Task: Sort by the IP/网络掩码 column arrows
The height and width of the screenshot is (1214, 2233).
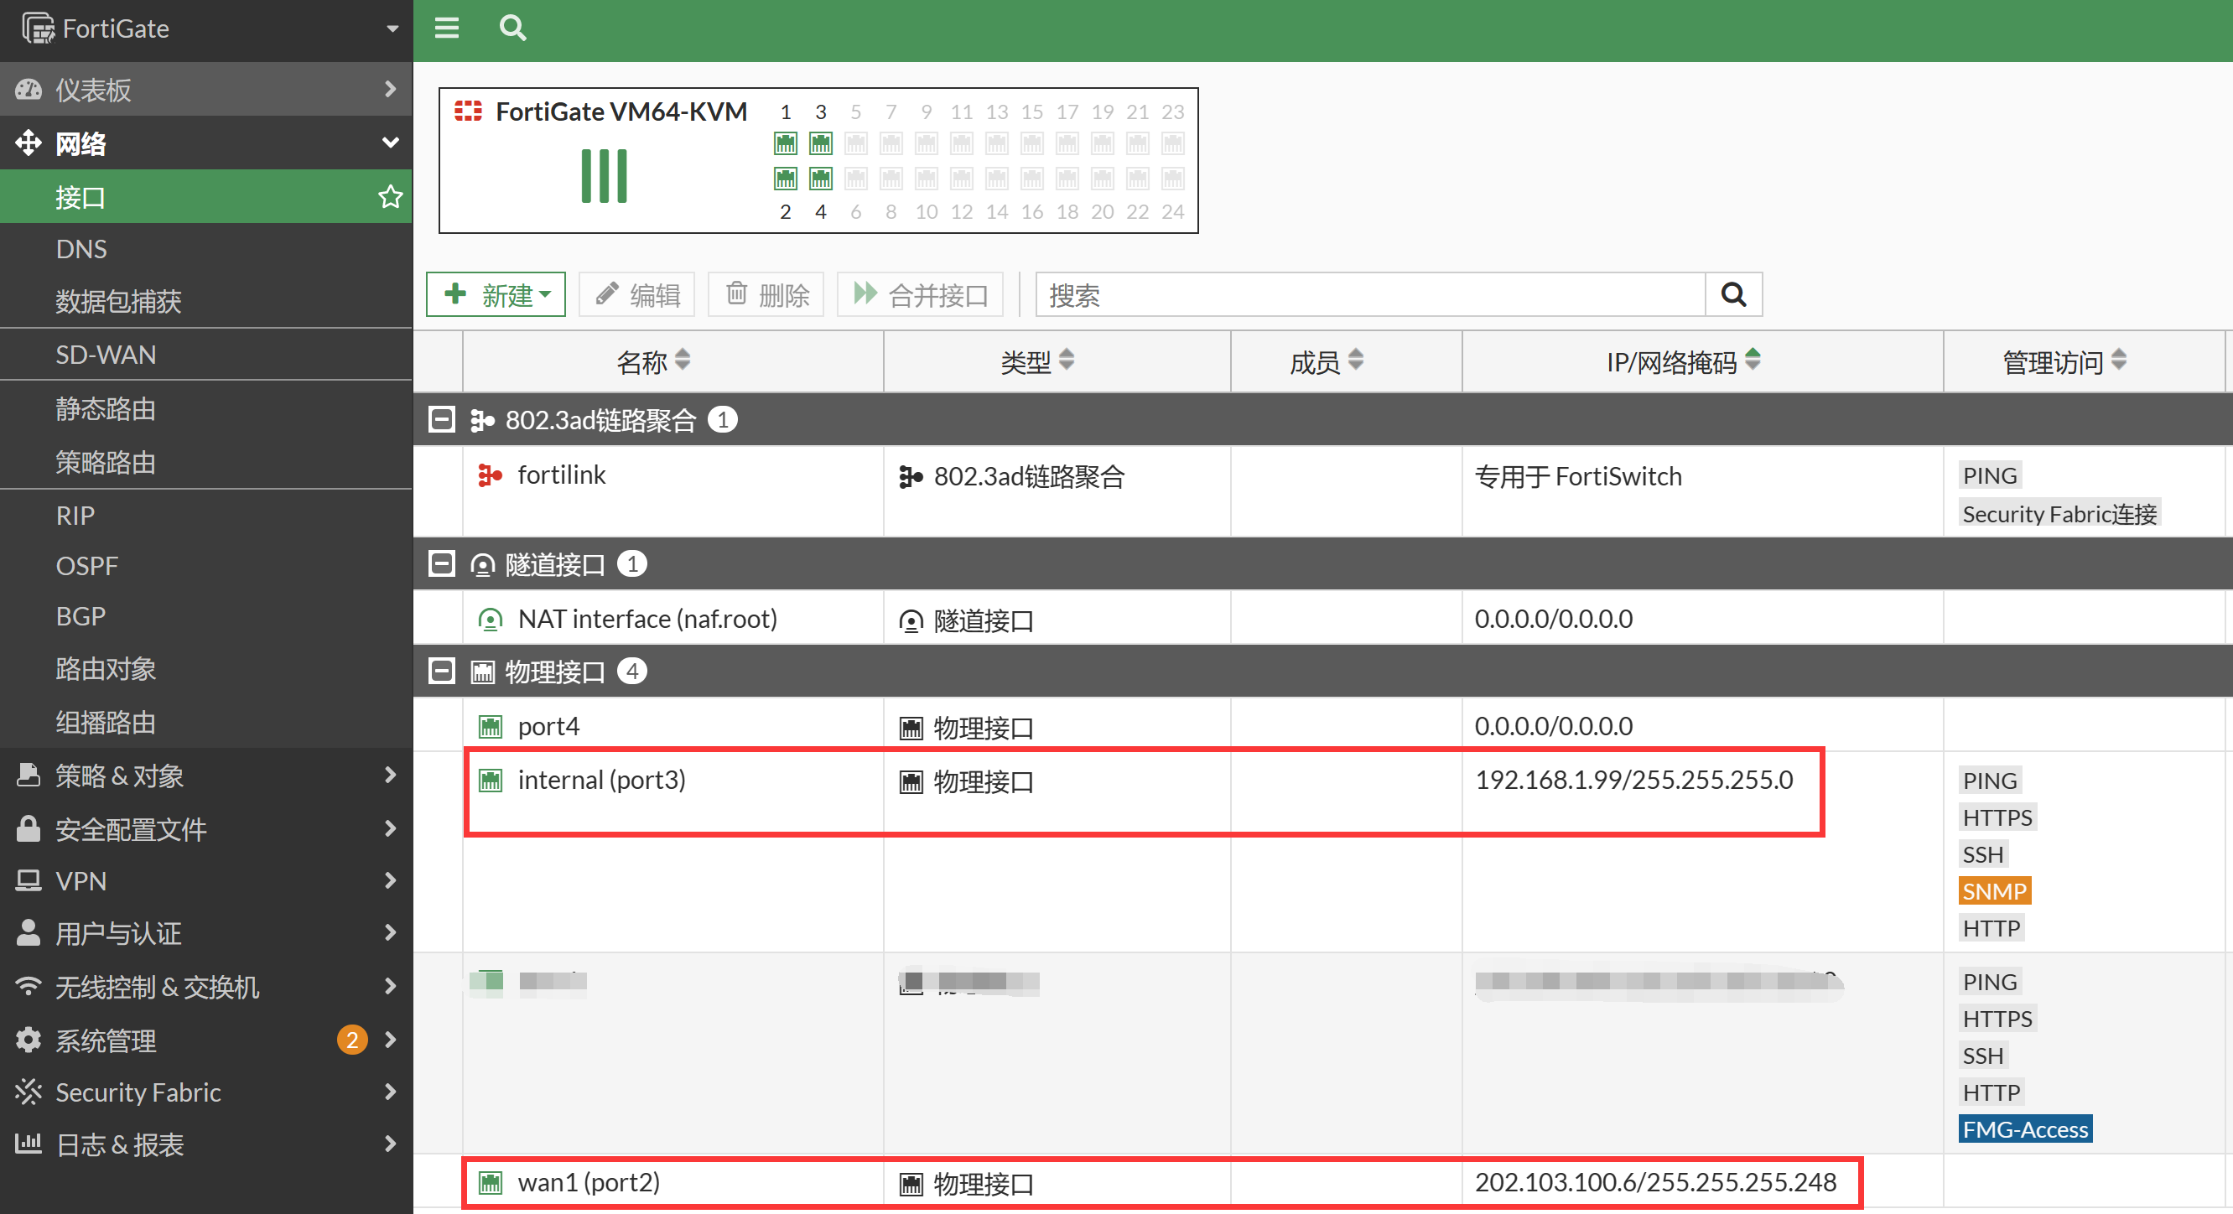Action: click(1752, 360)
